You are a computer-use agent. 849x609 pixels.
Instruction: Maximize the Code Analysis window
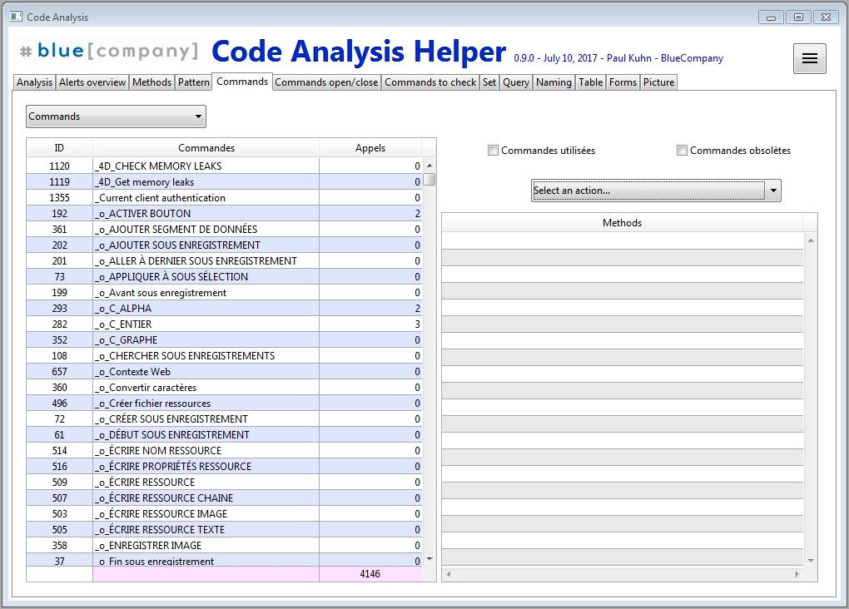(x=798, y=17)
